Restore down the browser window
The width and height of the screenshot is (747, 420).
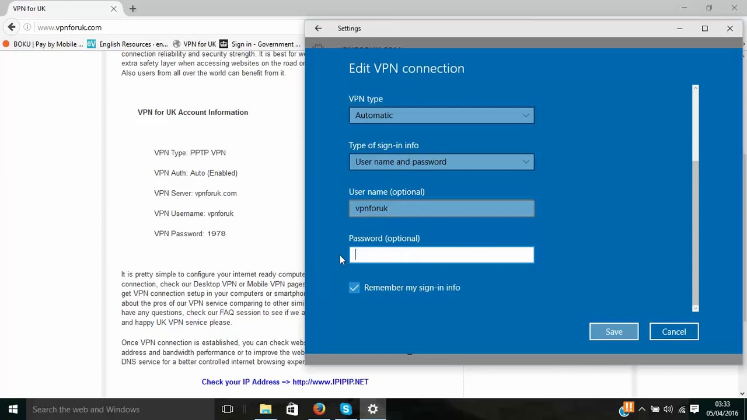(x=709, y=8)
